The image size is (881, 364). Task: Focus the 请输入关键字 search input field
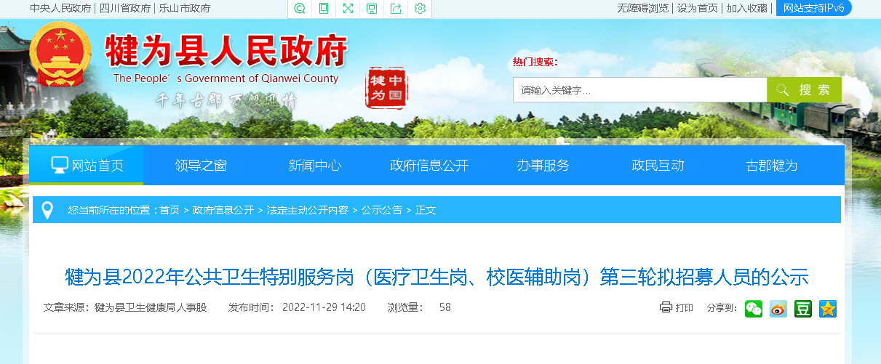point(640,90)
